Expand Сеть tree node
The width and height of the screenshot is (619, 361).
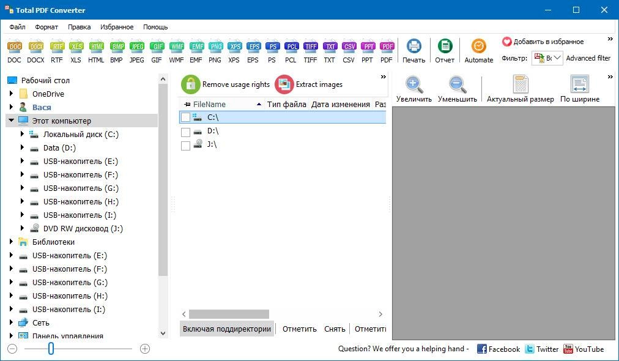12,322
